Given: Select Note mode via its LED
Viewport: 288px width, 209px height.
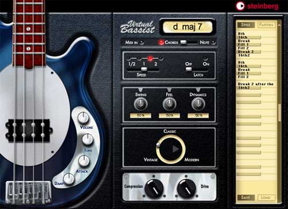Looking at the screenshot, I should [213, 43].
